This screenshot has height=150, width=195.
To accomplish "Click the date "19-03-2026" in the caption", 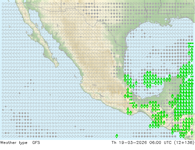I will 133,143.
